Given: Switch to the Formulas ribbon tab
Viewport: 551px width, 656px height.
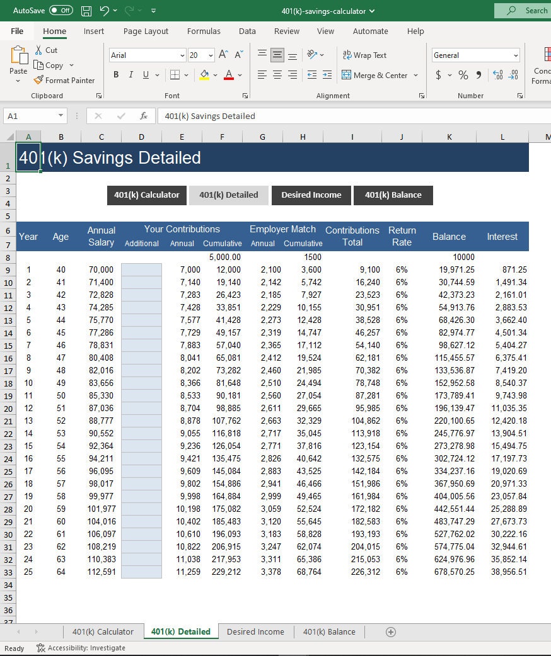Looking at the screenshot, I should (x=204, y=31).
